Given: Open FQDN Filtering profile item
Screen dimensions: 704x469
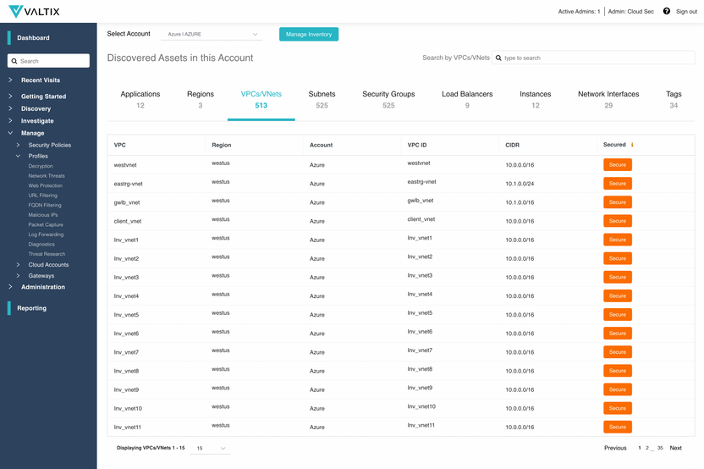Looking at the screenshot, I should 45,206.
